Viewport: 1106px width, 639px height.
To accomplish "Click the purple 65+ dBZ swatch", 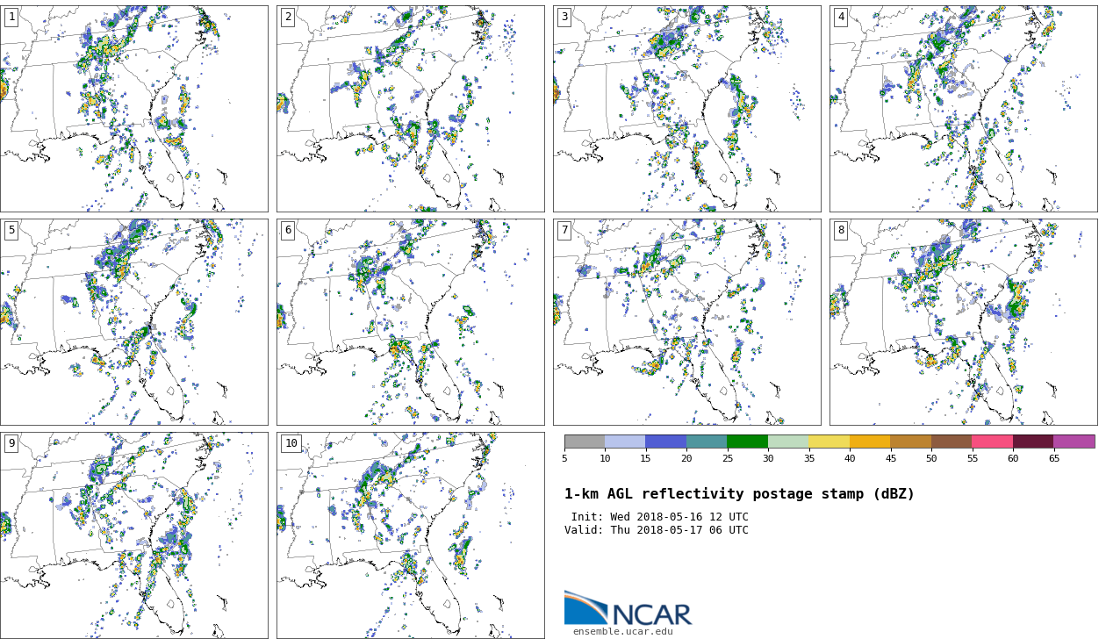I will click(x=1074, y=442).
